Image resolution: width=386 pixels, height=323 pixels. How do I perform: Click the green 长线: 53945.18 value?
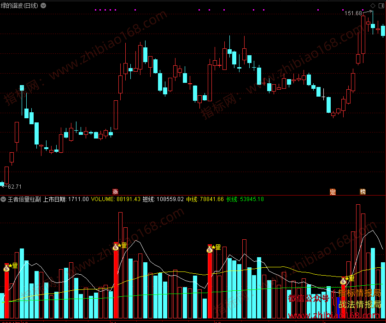[x=245, y=199]
